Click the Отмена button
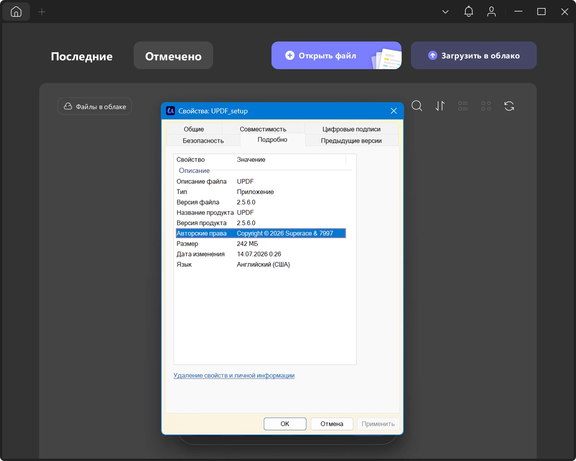 (x=332, y=424)
